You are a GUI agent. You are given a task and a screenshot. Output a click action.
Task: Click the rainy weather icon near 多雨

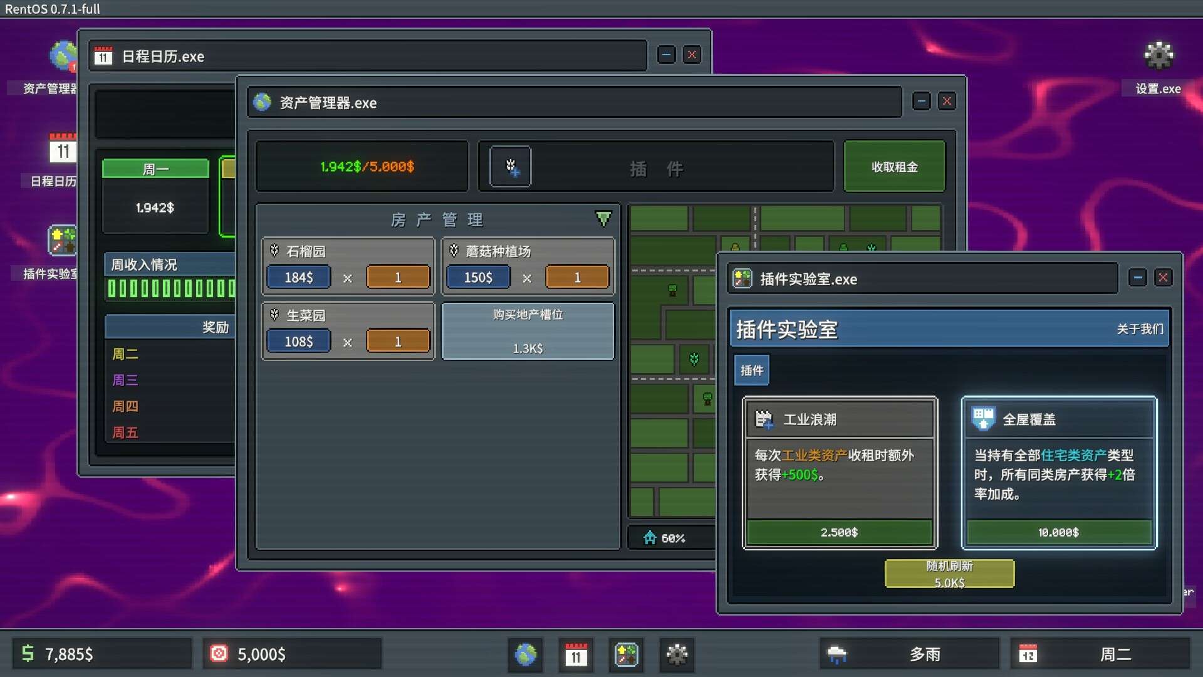click(838, 654)
